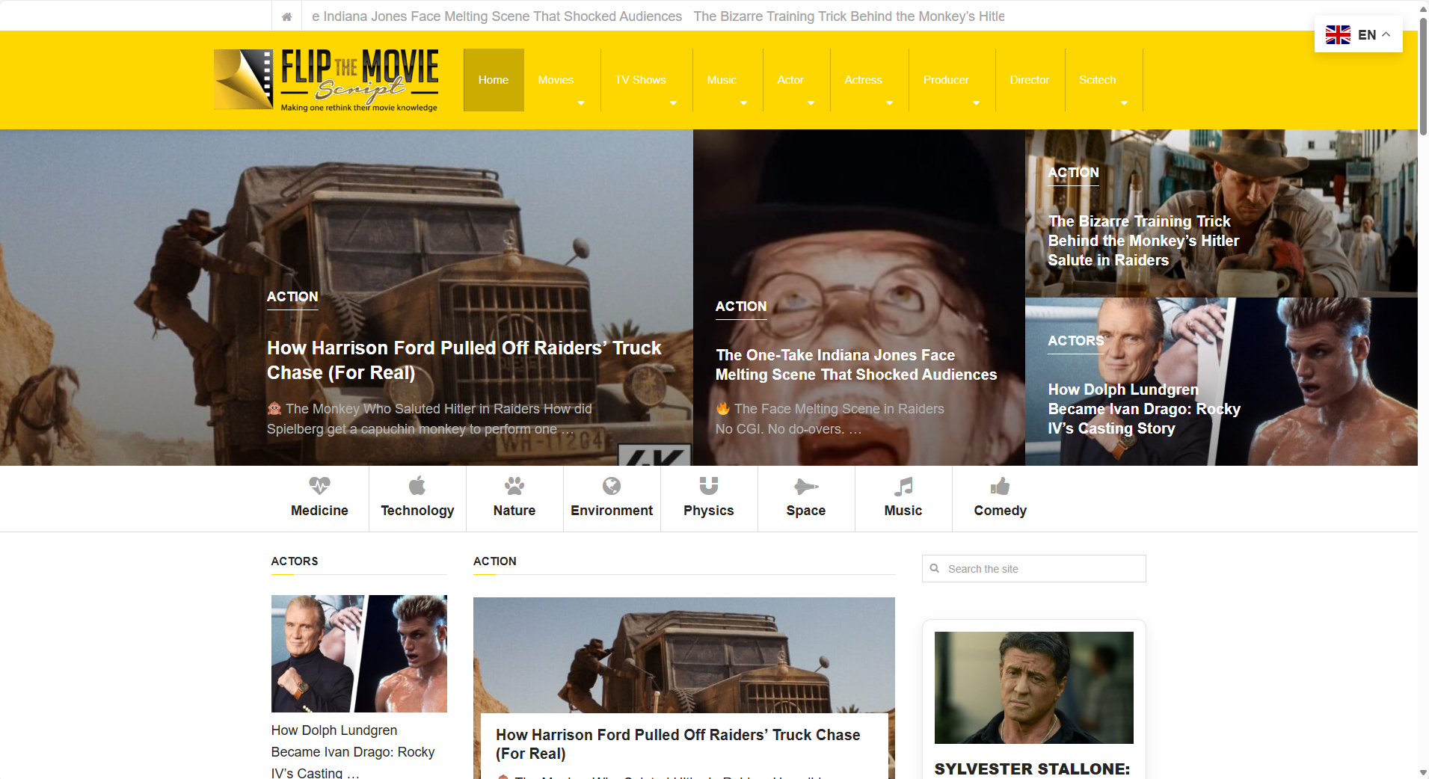
Task: Open the Technology category label
Action: click(417, 511)
